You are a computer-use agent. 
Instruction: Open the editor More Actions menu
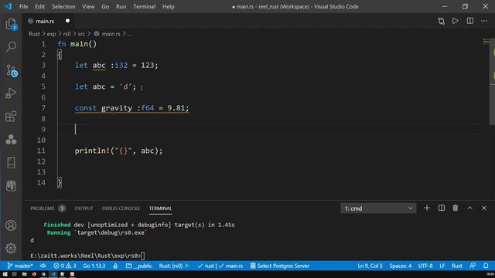point(484,21)
